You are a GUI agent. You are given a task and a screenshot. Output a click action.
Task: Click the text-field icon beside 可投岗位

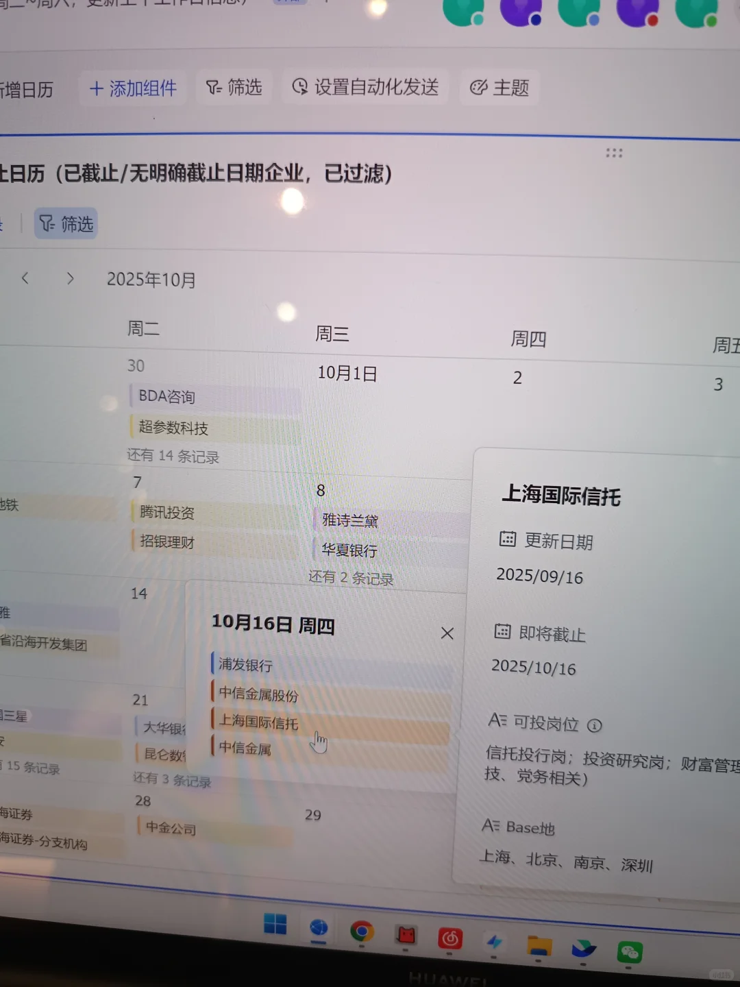pos(497,720)
